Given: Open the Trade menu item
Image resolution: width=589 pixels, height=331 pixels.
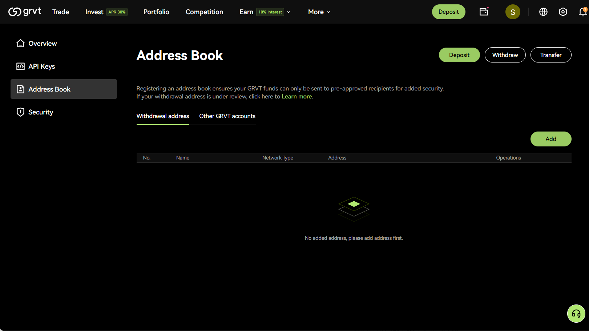Looking at the screenshot, I should (x=61, y=12).
